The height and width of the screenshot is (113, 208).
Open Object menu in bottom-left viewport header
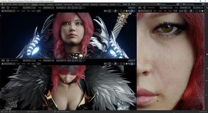pyautogui.click(x=33, y=64)
